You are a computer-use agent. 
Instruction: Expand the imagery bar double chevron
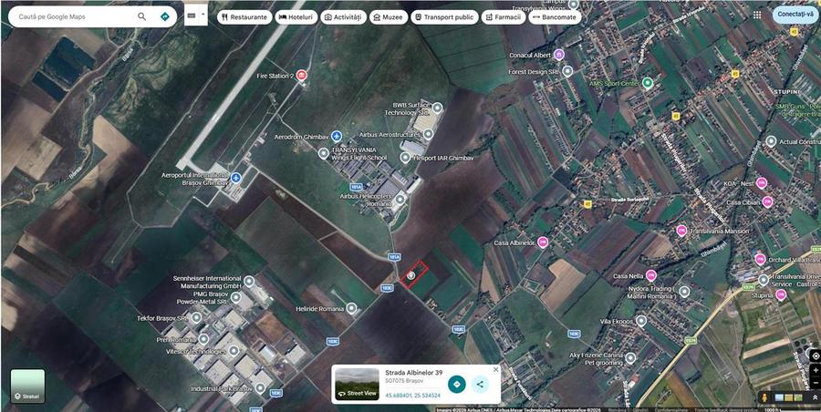point(815,397)
